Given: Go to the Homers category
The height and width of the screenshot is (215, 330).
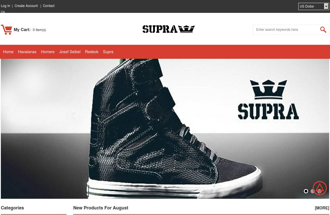Looking at the screenshot, I should tap(48, 52).
